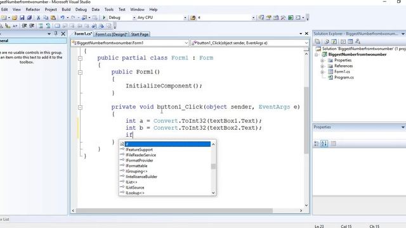This screenshot has height=228, width=406.
Task: Click the Cut scissors icon
Action: (x=38, y=18)
